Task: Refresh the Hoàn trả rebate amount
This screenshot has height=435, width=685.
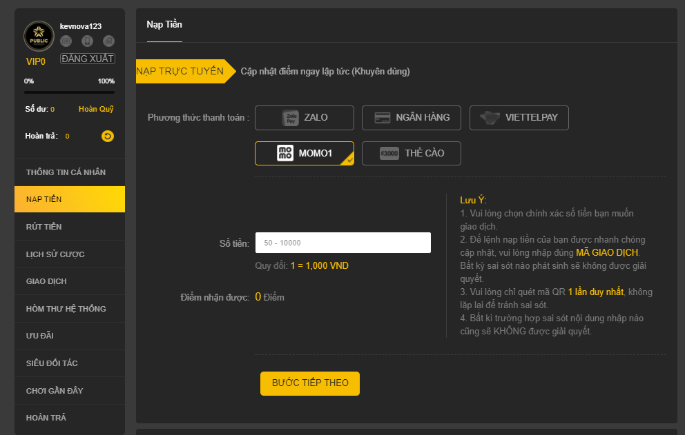Action: [107, 136]
